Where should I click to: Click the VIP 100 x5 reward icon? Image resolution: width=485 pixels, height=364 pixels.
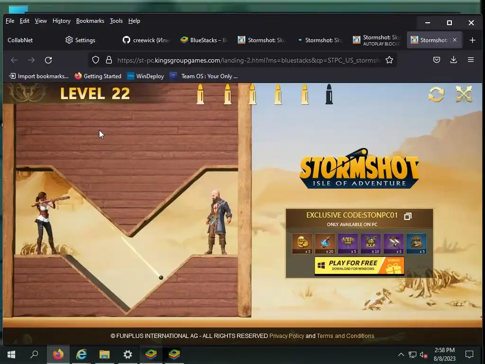click(x=348, y=244)
